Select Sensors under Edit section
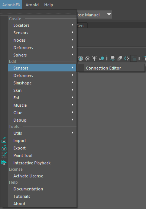The image size is (146, 209). pyautogui.click(x=42, y=68)
